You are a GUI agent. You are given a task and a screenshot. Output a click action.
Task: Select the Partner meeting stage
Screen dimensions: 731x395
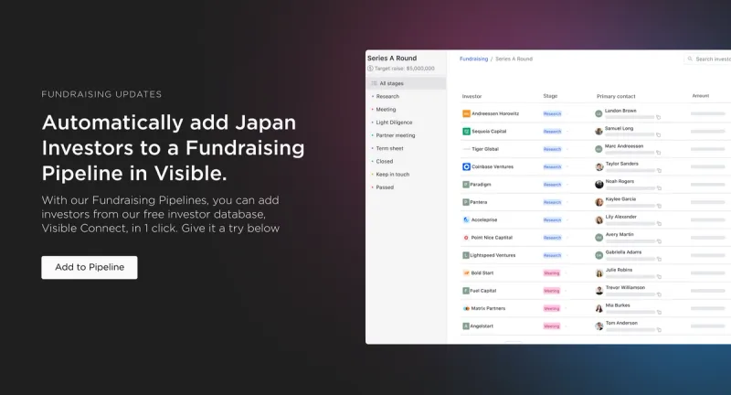click(396, 135)
